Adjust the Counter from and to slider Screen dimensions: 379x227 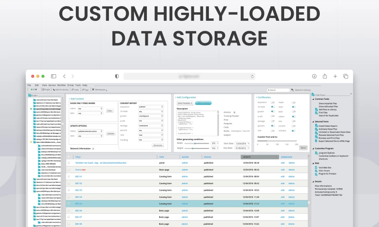(277, 140)
